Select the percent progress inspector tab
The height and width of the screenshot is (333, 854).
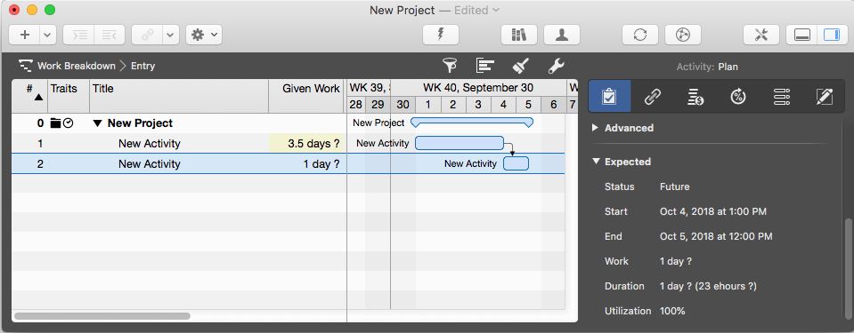[x=738, y=97]
